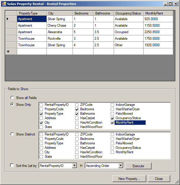This screenshot has height=185, width=180.
Task: Open the Ascending Order dropdown
Action: coord(120,166)
